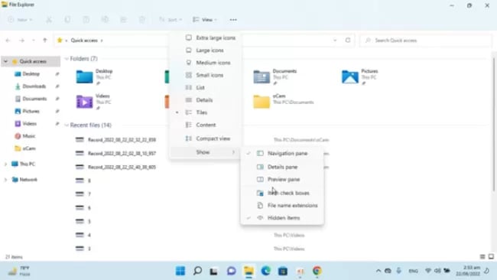497x280 pixels.
Task: Choose Extra large icons view
Action: click(x=205, y=37)
